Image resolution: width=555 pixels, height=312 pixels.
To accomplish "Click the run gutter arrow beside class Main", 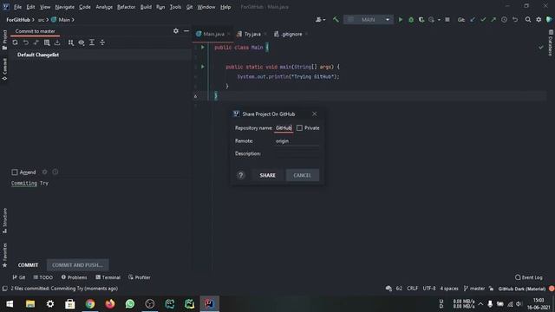I will (x=202, y=47).
